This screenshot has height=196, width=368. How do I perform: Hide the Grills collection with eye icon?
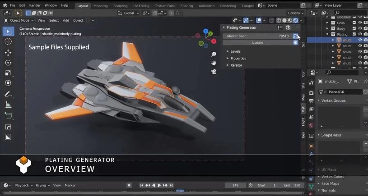(360, 23)
